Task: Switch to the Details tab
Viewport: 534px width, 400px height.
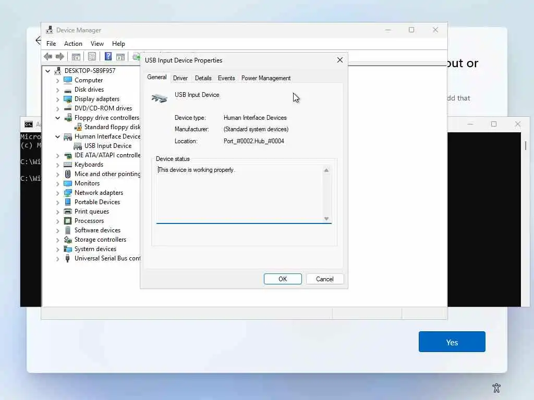Action: click(203, 78)
